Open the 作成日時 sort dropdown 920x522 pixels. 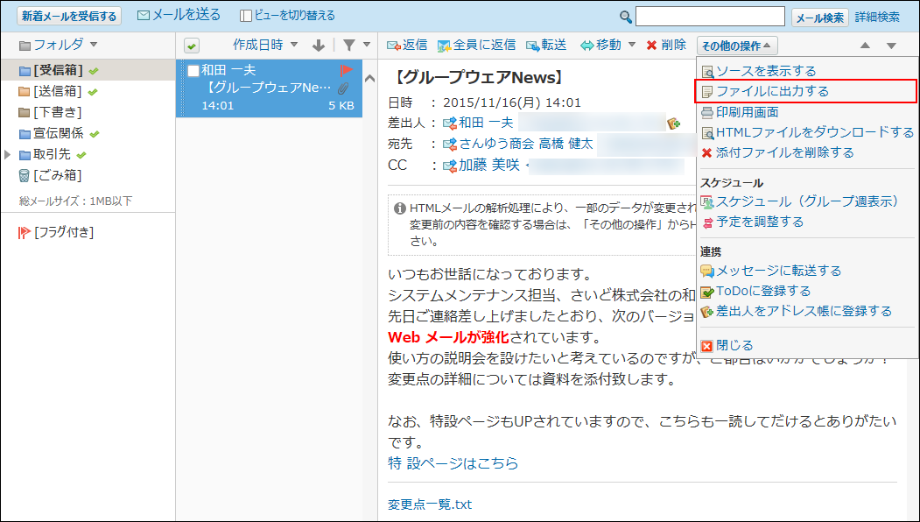point(265,45)
